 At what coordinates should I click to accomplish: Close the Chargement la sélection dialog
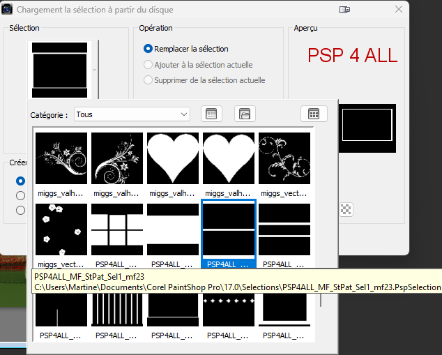point(398,10)
